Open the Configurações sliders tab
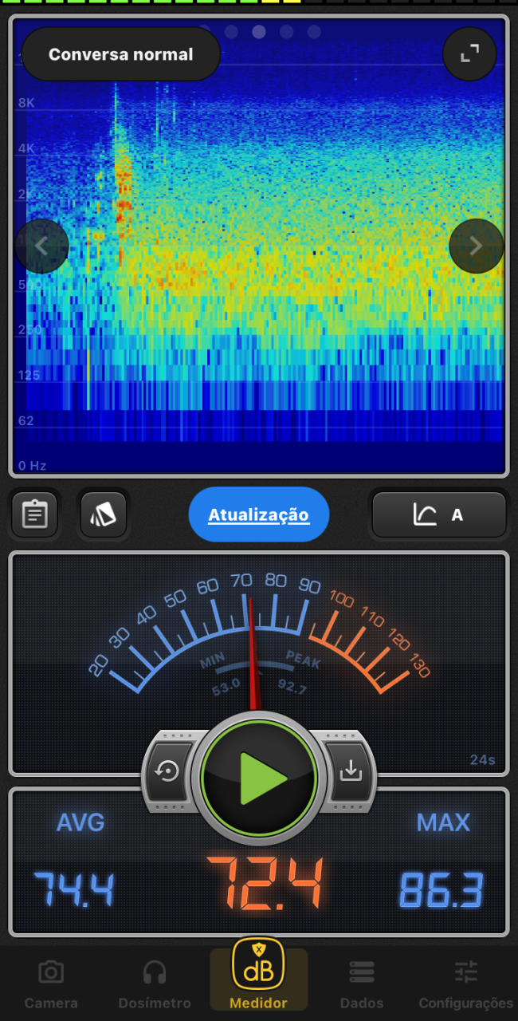The width and height of the screenshot is (518, 1021). point(466,983)
